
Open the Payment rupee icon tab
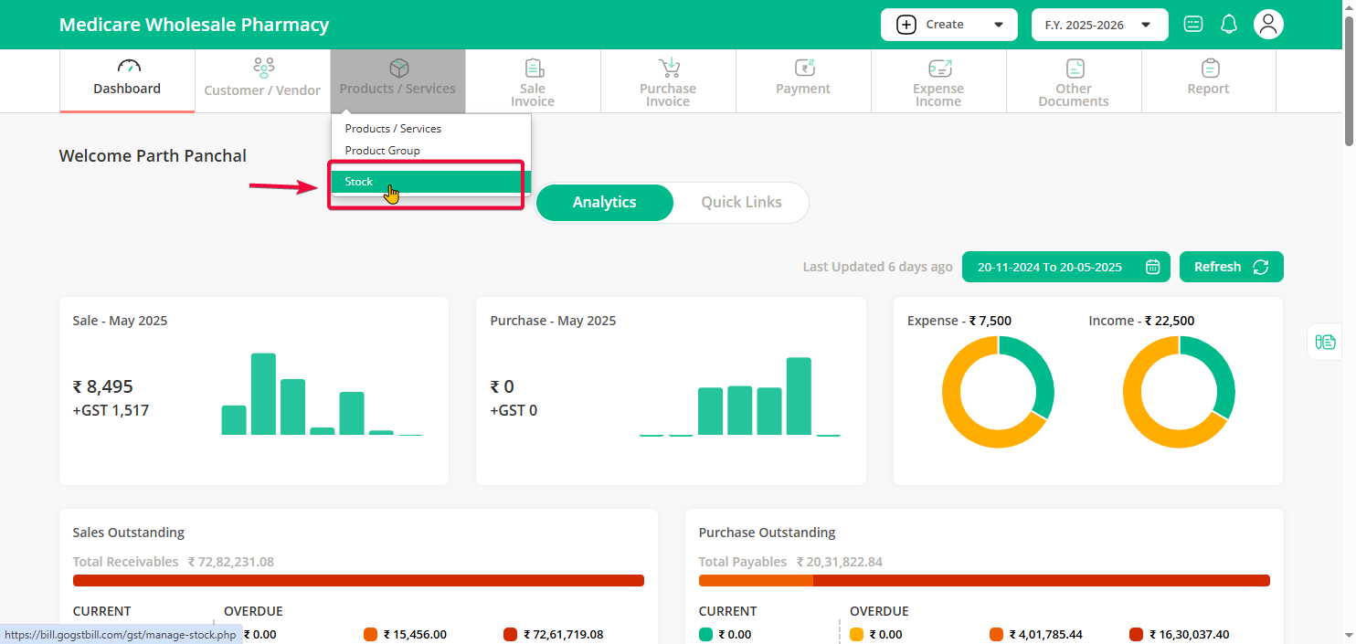[803, 69]
